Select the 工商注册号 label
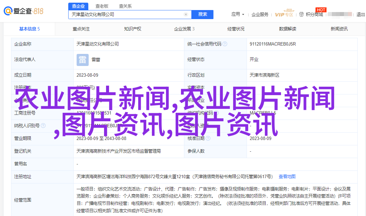 (x=25, y=113)
